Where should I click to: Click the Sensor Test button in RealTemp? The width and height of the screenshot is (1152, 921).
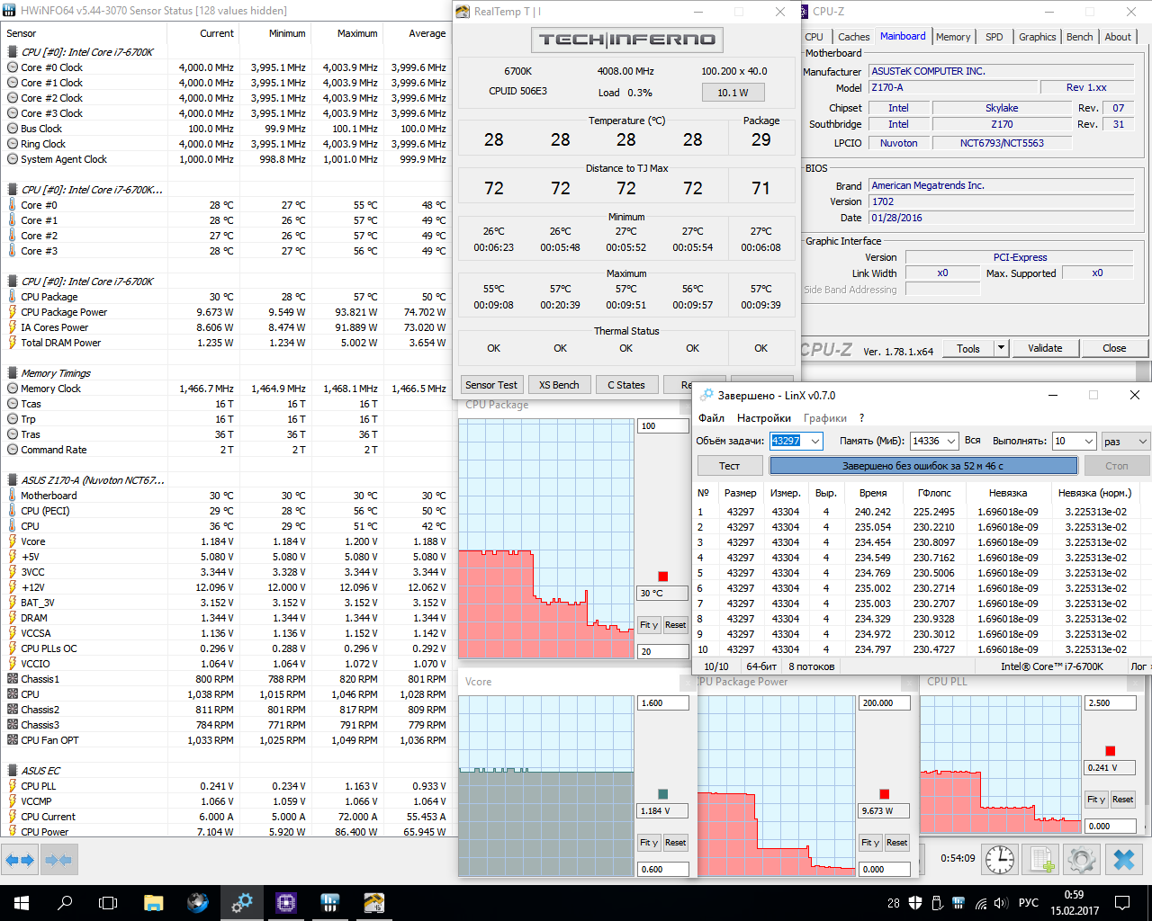click(x=491, y=385)
